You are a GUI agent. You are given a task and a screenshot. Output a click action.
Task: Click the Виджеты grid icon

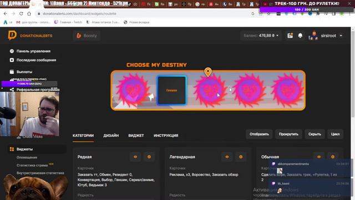pos(12,149)
